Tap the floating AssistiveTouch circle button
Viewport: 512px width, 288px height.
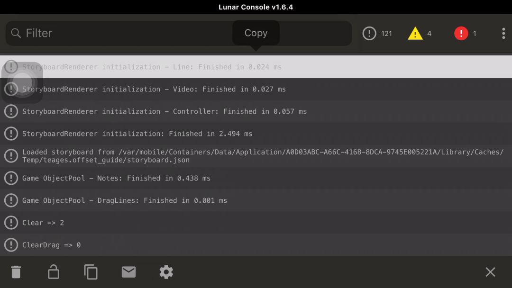[x=22, y=82]
